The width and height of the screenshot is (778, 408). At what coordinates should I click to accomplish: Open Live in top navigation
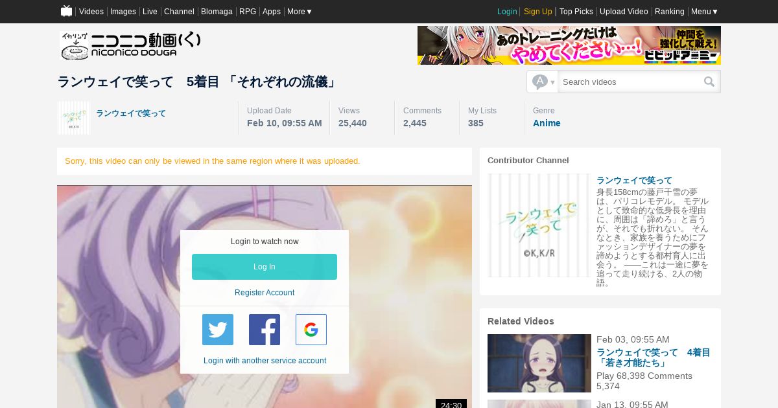(x=150, y=12)
